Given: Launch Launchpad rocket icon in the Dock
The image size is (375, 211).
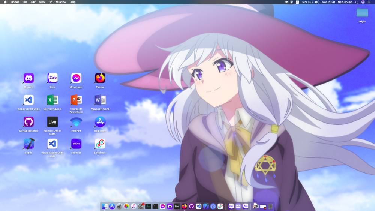Looking at the screenshot, I should [119, 206].
